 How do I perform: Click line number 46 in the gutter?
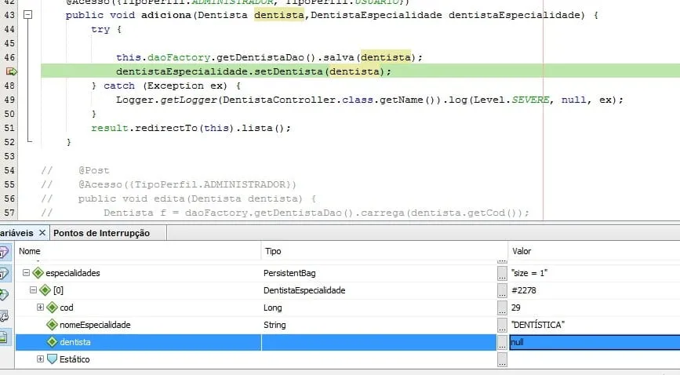coord(9,57)
